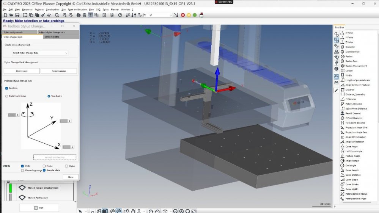Screen dimensions: 379x213
Task: Open the Construction menu
Action: pos(52,9)
